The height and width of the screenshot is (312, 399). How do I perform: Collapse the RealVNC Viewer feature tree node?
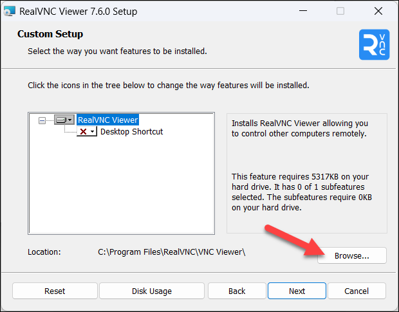point(42,120)
